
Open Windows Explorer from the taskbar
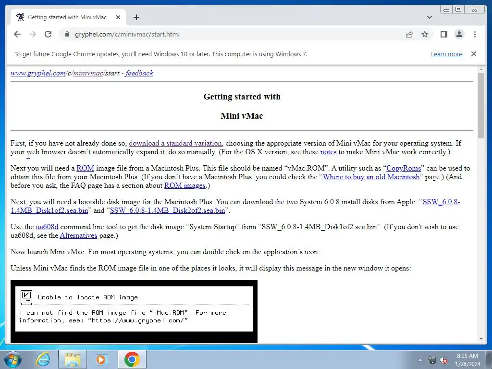(x=72, y=359)
